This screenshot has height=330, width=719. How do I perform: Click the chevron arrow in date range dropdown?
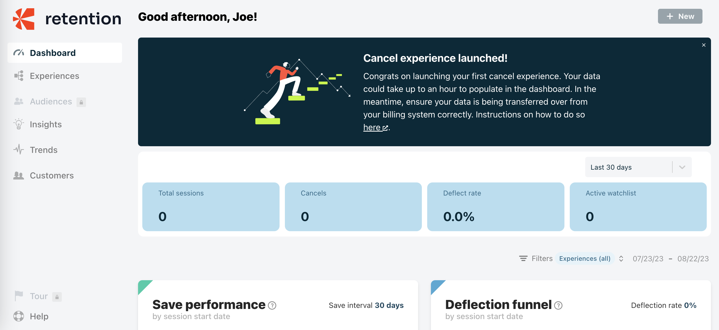682,167
